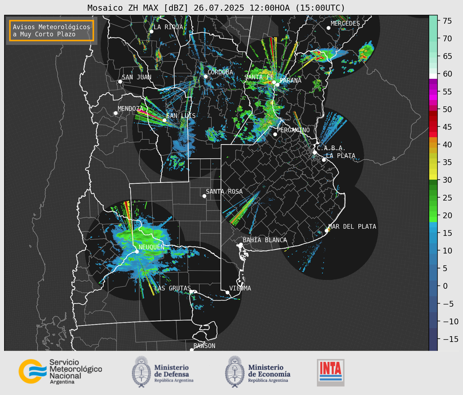Click the yellow 30 dBZ color on scale

(433, 177)
